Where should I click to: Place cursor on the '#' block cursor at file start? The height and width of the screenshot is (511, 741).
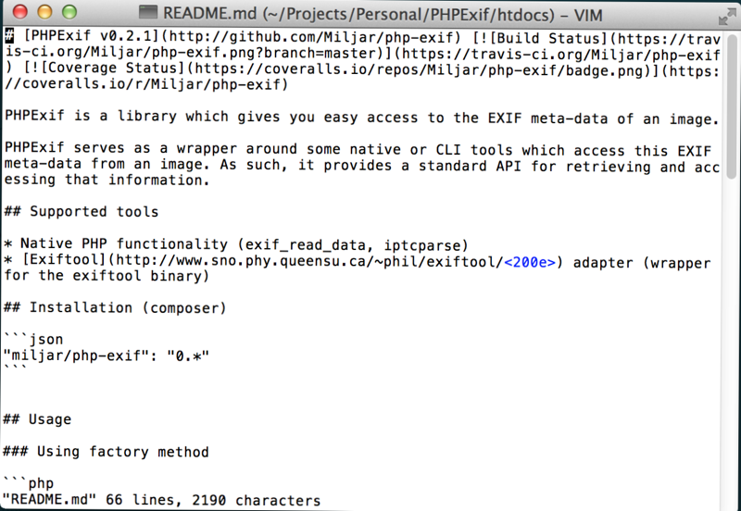coord(9,36)
